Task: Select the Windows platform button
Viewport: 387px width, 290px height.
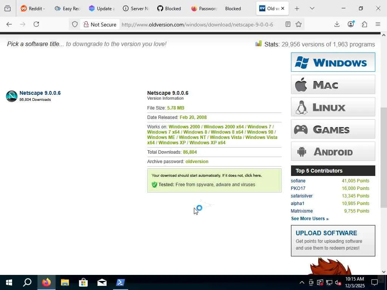Action: 333,62
